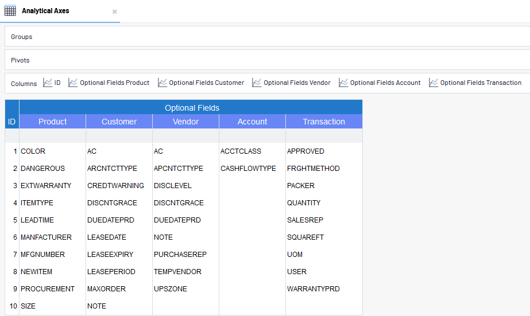Sort by the Customer column header
This screenshot has height=316, width=530.
119,122
